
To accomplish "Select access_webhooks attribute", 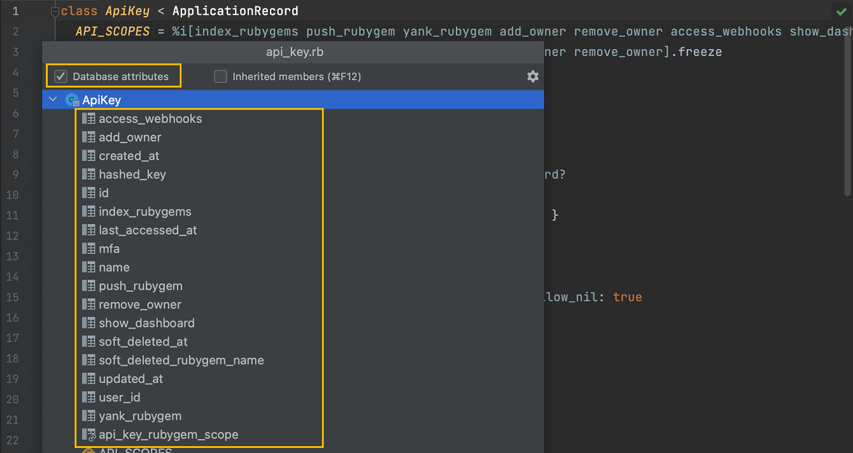I will [150, 118].
